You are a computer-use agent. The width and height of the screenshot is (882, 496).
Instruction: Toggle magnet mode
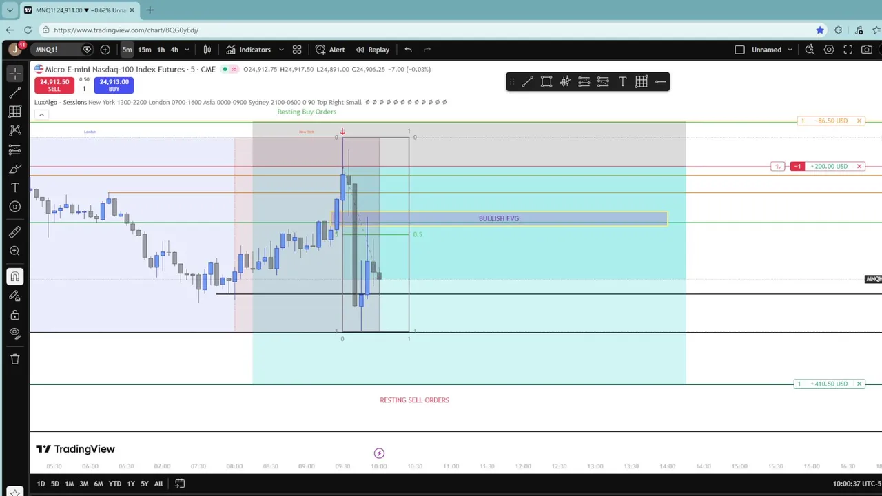15,277
